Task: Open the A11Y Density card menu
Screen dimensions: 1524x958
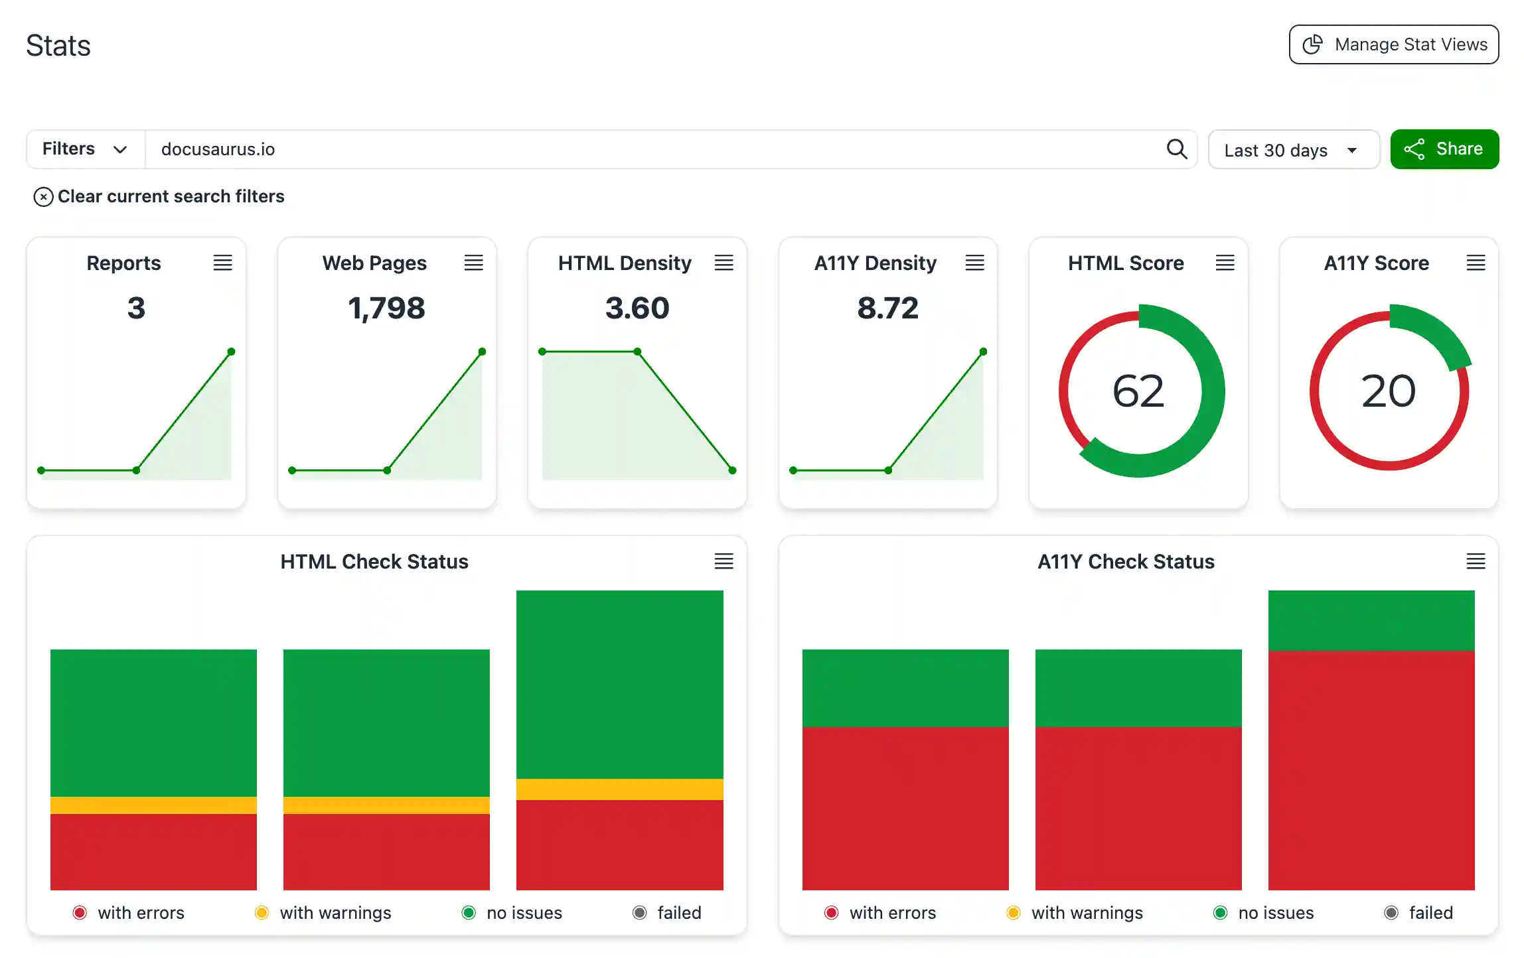Action: click(975, 262)
